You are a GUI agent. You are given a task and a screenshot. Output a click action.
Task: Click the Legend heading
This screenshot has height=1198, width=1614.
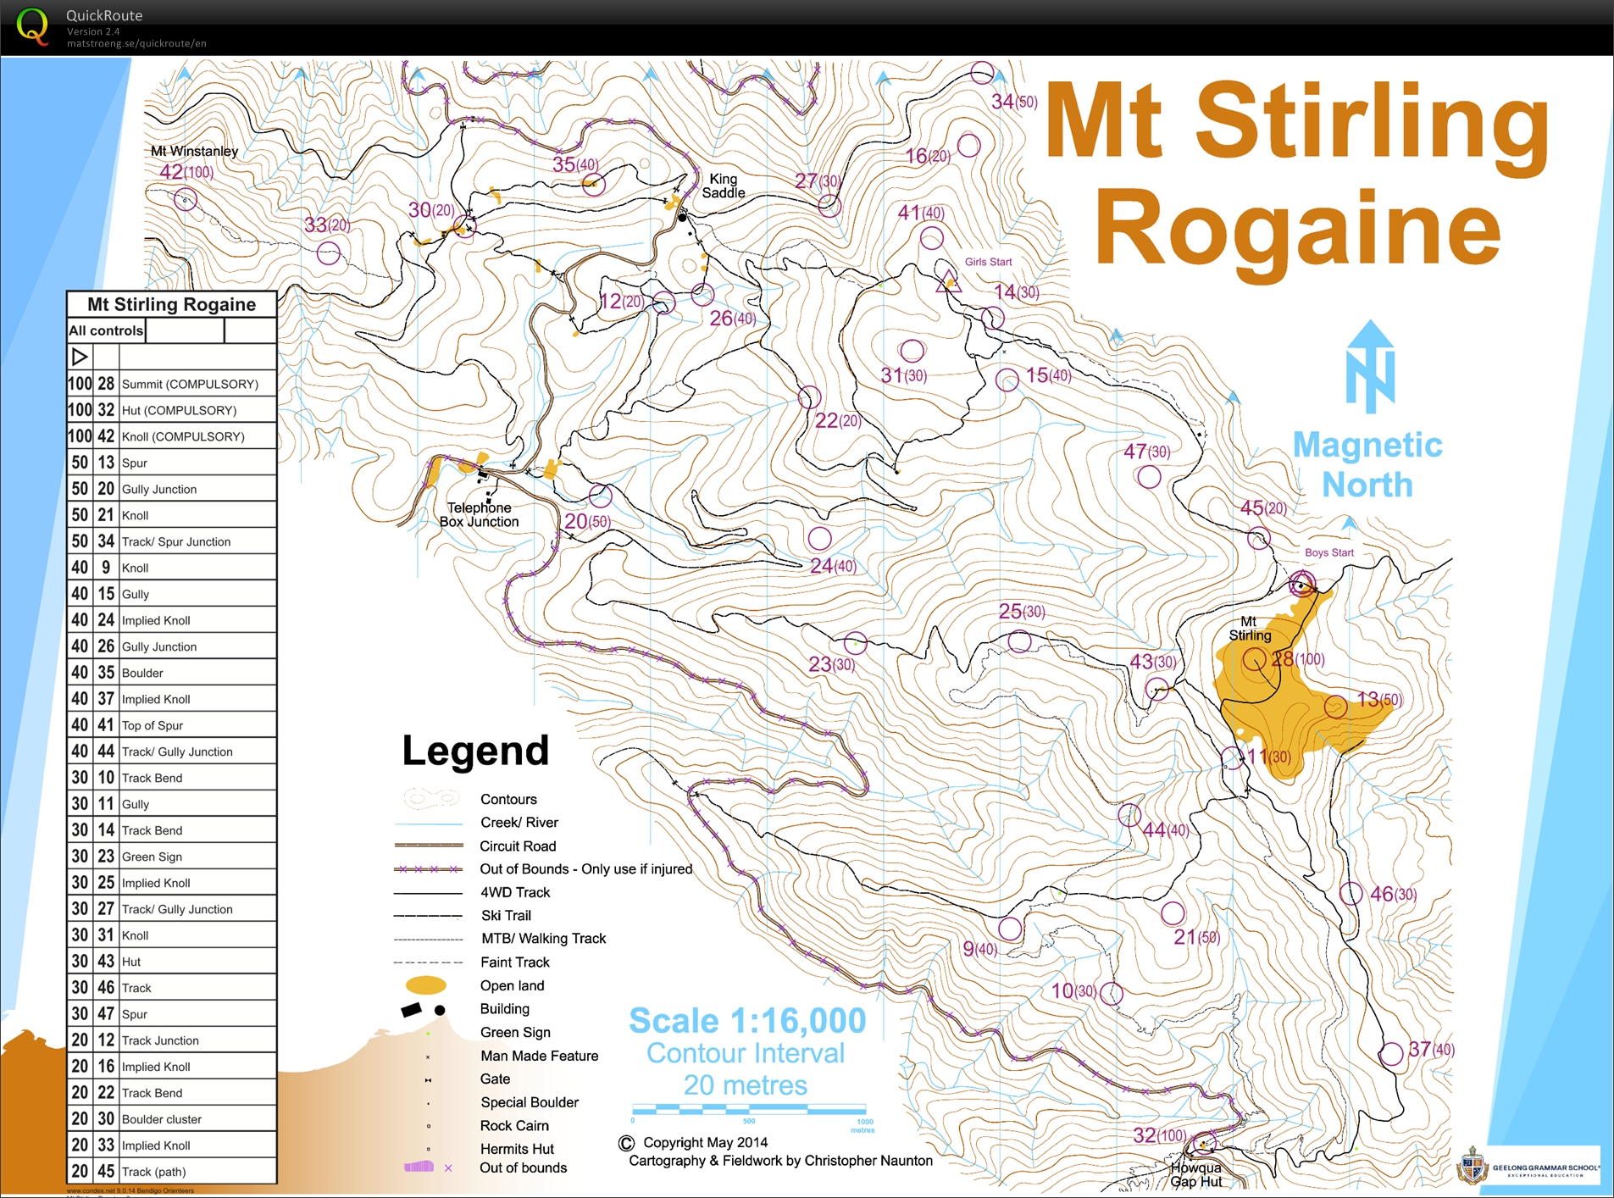[475, 750]
